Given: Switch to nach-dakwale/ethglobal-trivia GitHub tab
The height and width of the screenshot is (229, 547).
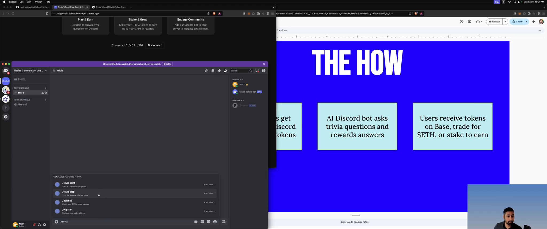Looking at the screenshot, I should point(33,7).
